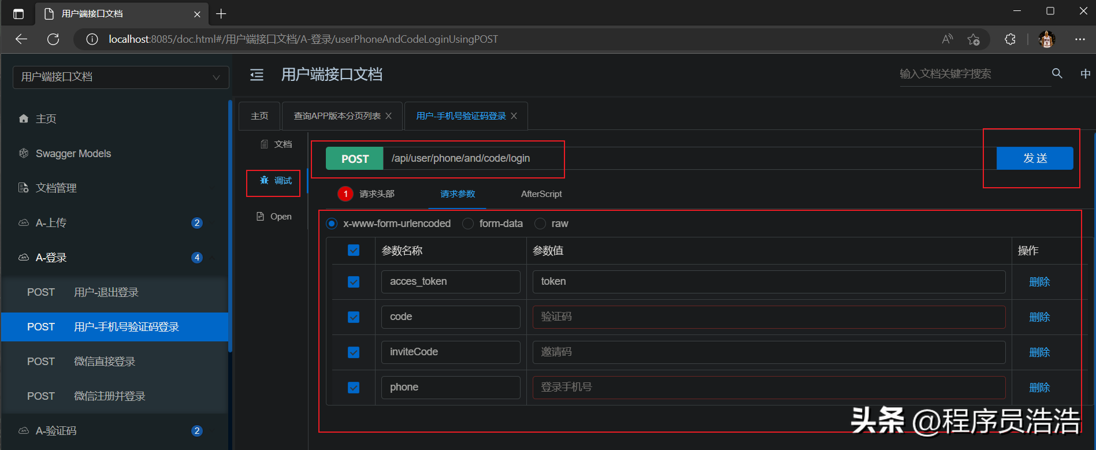The width and height of the screenshot is (1096, 450).
Task: Switch to AfterScript tab
Action: tap(541, 194)
